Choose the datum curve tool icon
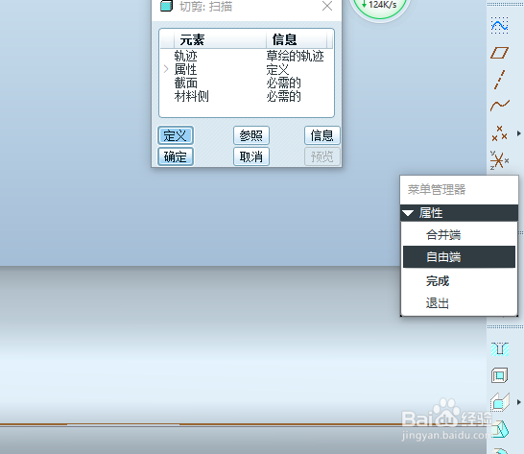Viewport: 524px width, 454px height. [500, 106]
